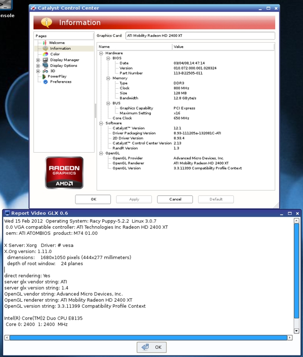Viewport: 303px width, 357px height.
Task: Click the Catalyst™ Version row
Action: (x=186, y=128)
